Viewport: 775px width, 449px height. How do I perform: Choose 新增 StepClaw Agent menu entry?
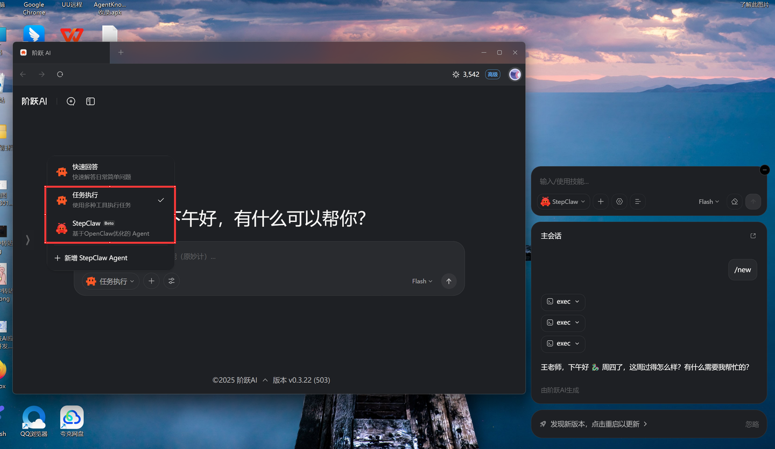pos(110,258)
